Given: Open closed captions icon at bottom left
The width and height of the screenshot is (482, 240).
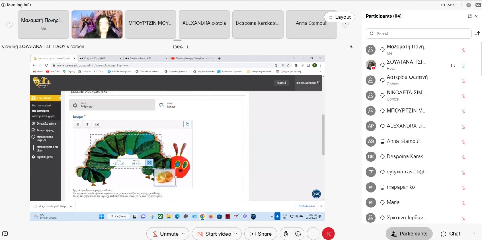Looking at the screenshot, I should 5,234.
